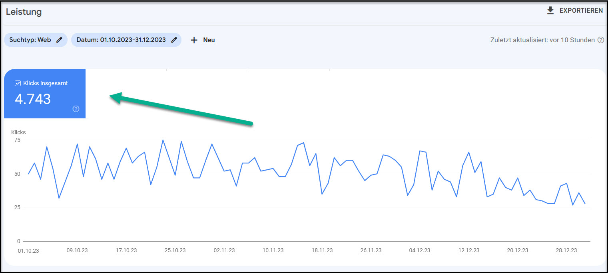Image resolution: width=608 pixels, height=273 pixels.
Task: Click the plus icon for new filter
Action: 194,40
